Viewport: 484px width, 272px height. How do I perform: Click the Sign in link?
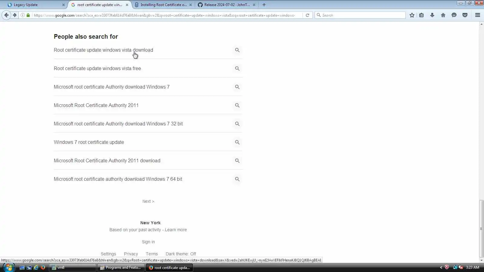pos(148,242)
